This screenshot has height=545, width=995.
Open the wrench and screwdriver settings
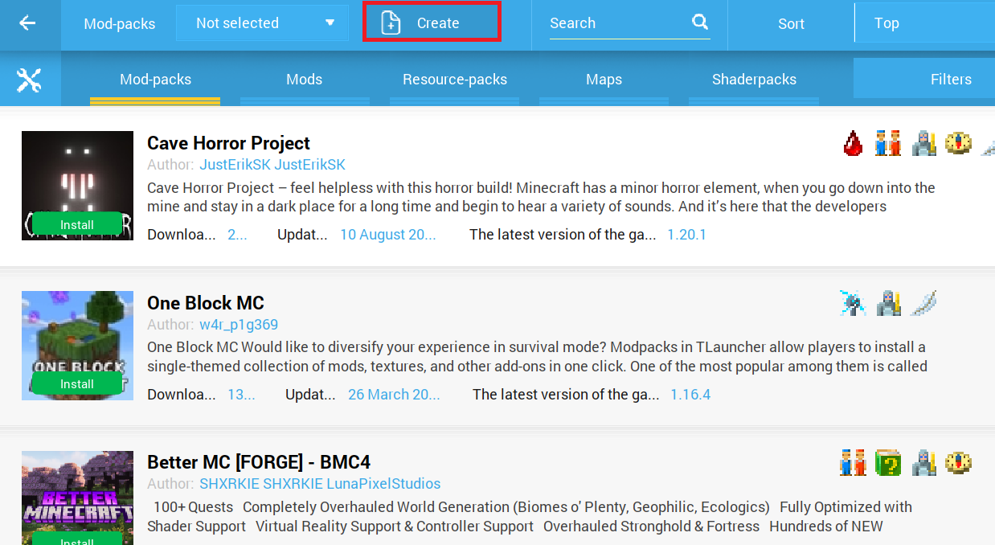(x=29, y=79)
